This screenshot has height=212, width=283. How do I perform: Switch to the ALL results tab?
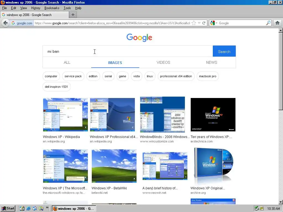(x=67, y=62)
